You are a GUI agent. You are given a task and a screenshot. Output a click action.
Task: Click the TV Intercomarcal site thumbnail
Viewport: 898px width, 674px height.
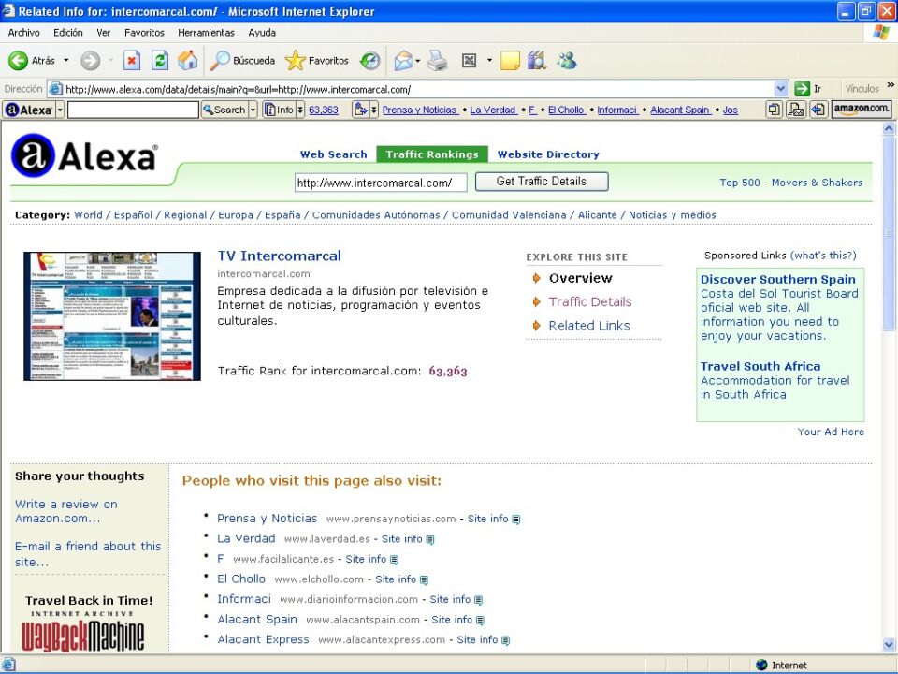point(112,316)
